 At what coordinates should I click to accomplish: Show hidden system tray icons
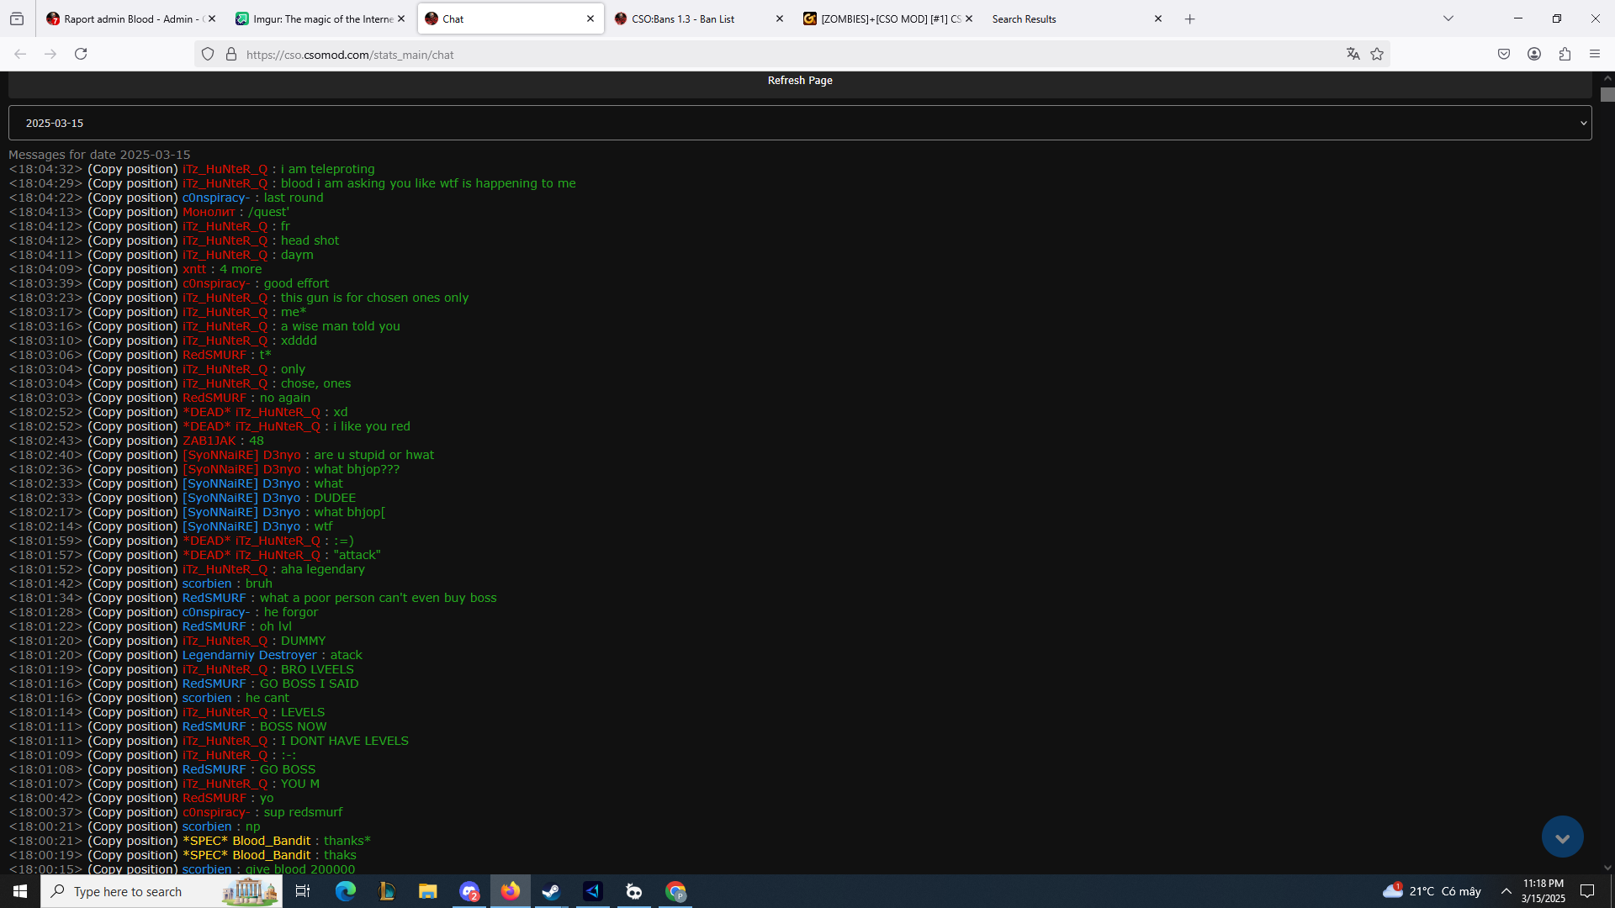point(1506,891)
